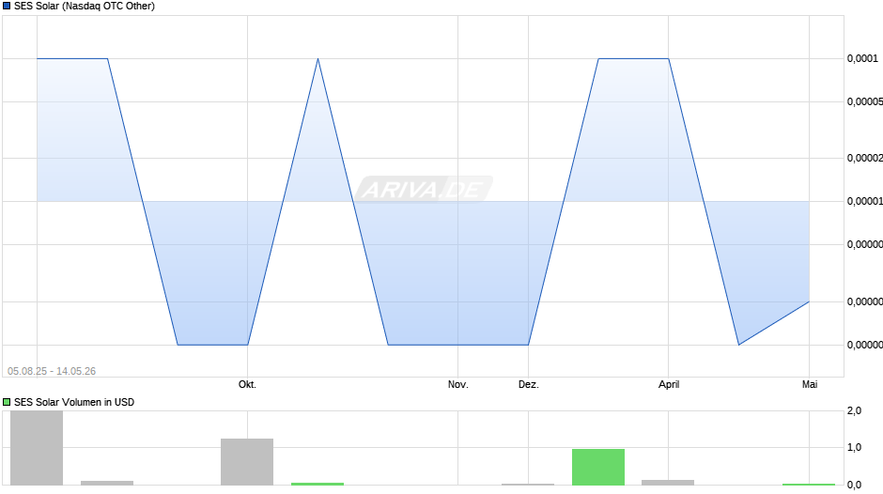Click the final price point at Mai
Image resolution: width=883 pixels, height=494 pixels.
809,301
